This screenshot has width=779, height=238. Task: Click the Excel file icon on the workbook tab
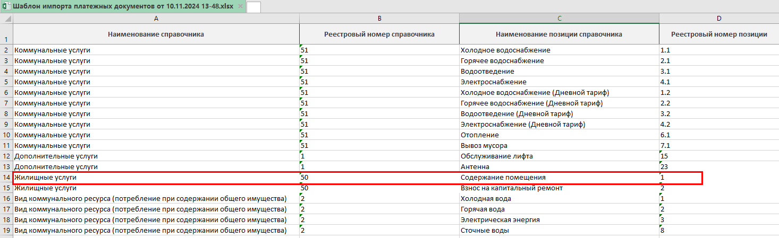tap(6, 6)
